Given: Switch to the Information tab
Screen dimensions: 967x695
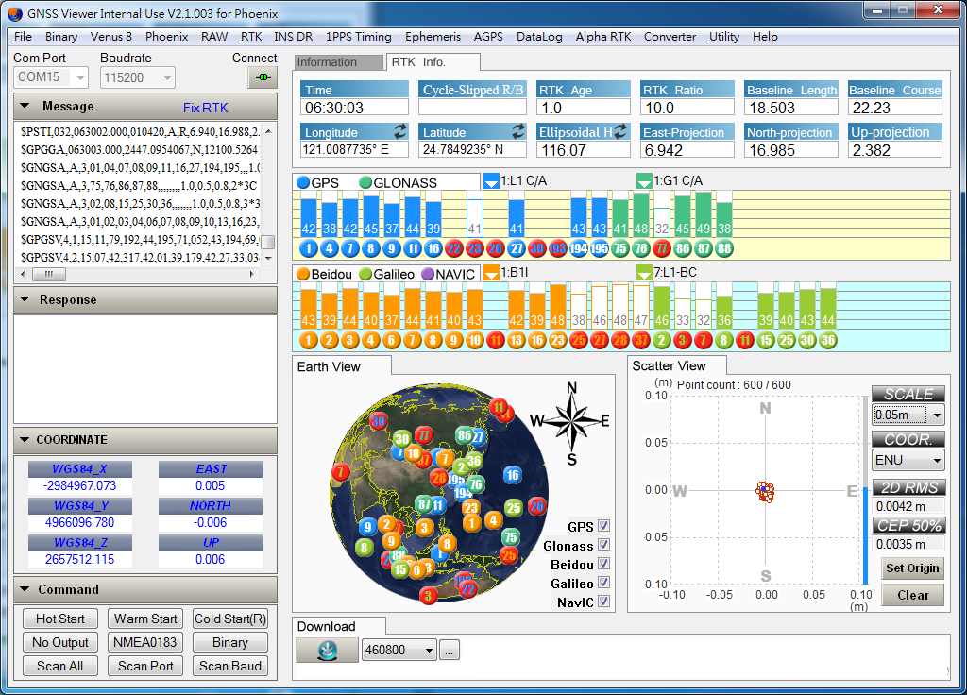Looking at the screenshot, I should pos(327,62).
